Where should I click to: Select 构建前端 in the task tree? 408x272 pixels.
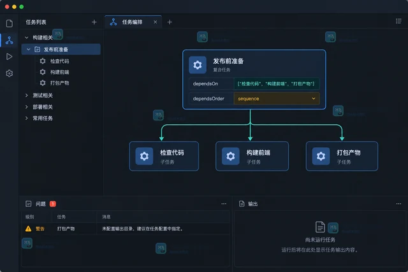[x=59, y=72]
